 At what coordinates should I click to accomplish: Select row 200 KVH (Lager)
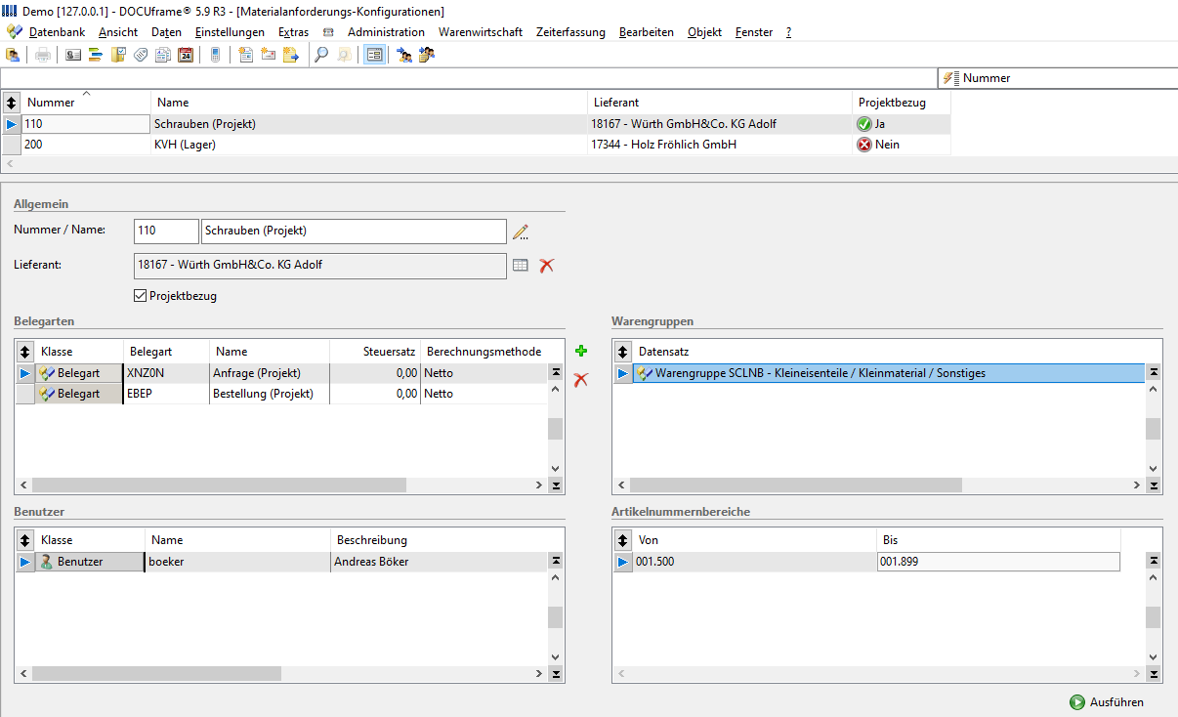click(476, 145)
